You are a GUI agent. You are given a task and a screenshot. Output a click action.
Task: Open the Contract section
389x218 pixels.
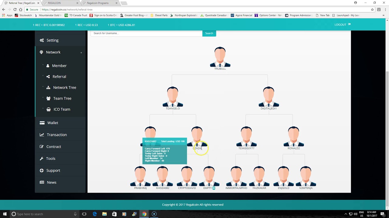(x=60, y=147)
